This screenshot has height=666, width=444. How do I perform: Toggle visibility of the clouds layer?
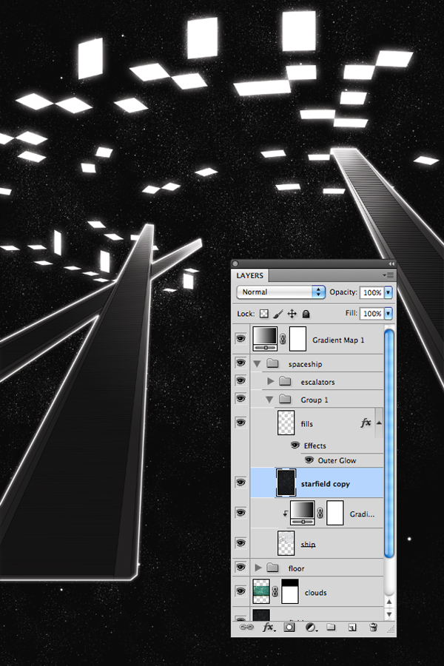[241, 591]
